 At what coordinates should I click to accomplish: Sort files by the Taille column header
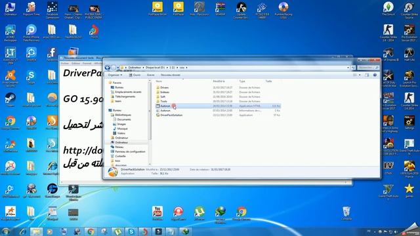[x=268, y=81]
